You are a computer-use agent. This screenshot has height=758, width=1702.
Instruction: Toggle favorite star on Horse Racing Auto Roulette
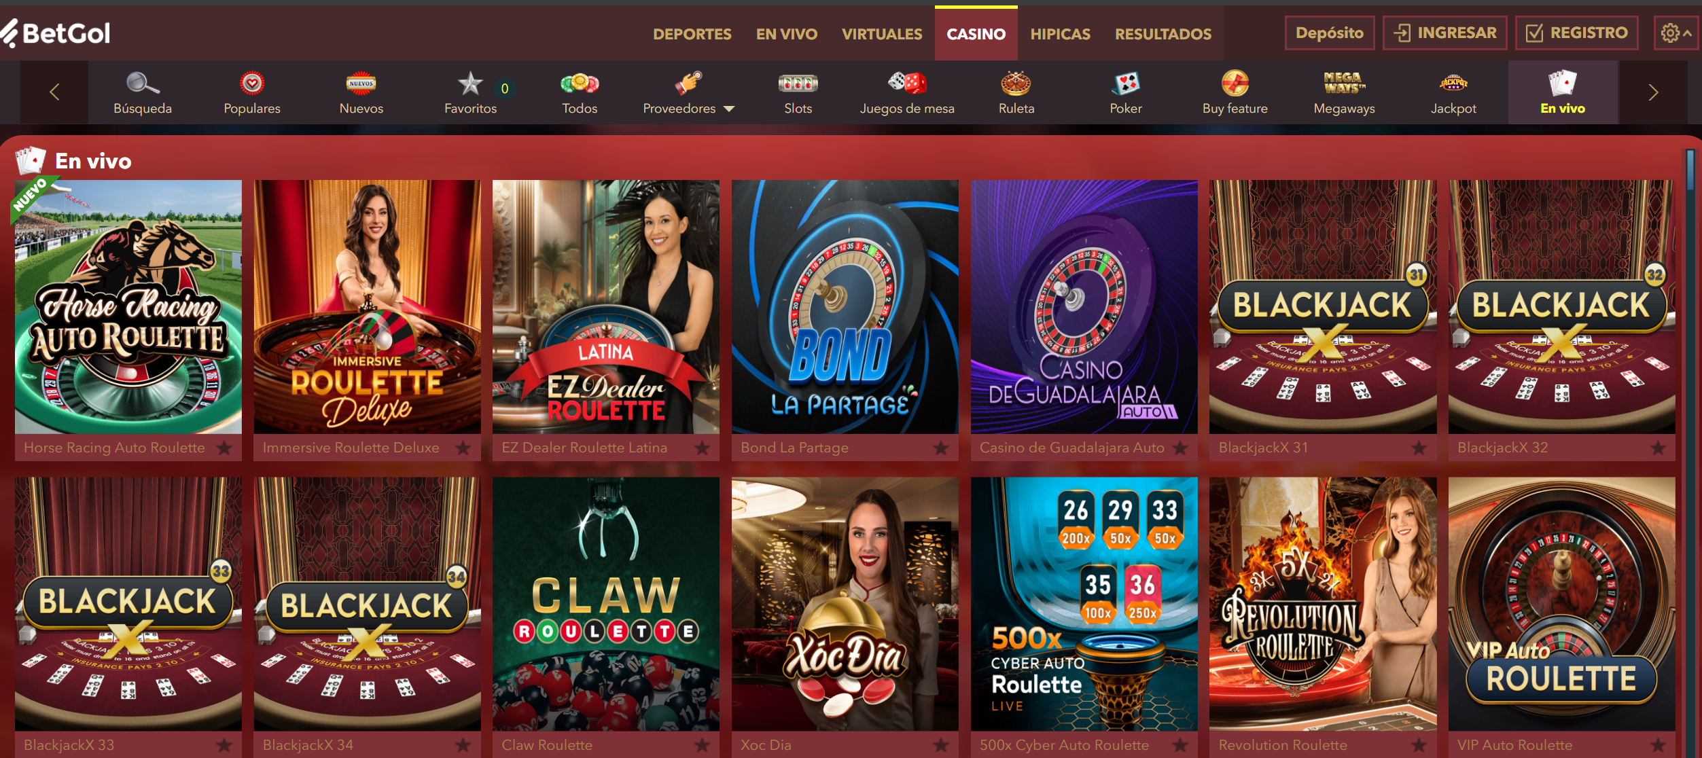click(224, 448)
